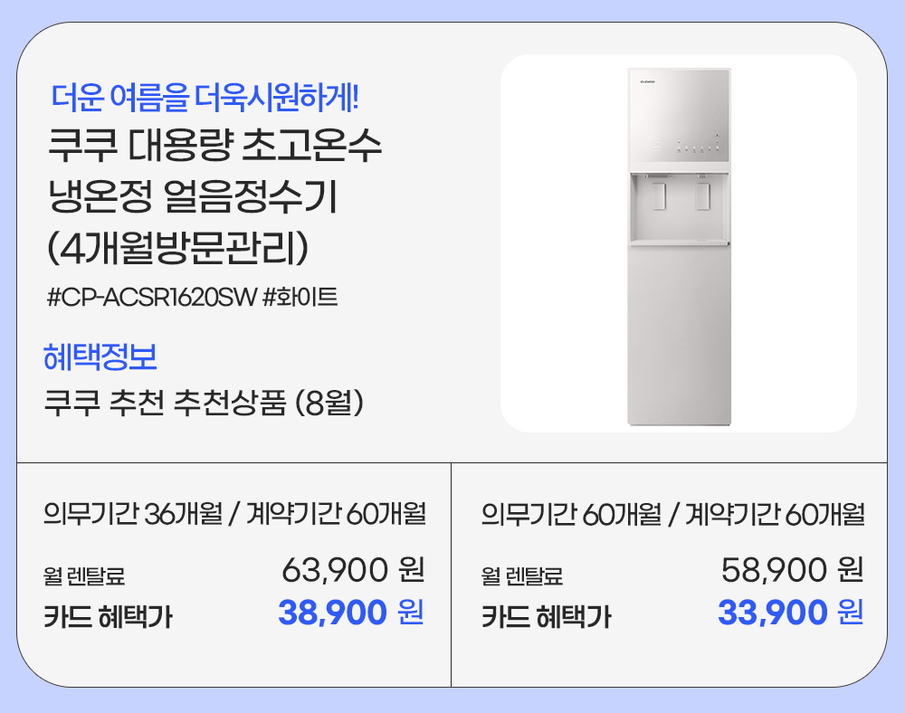This screenshot has width=905, height=713.
Task: Click the blue headline '더운 여름을 더욱시원하게!'
Action: 206,94
